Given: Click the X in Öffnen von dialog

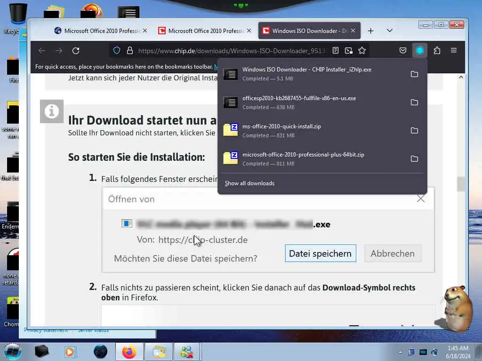Looking at the screenshot, I should pos(420,199).
